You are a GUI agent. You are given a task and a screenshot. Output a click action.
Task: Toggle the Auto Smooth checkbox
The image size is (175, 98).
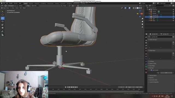tap(151, 70)
